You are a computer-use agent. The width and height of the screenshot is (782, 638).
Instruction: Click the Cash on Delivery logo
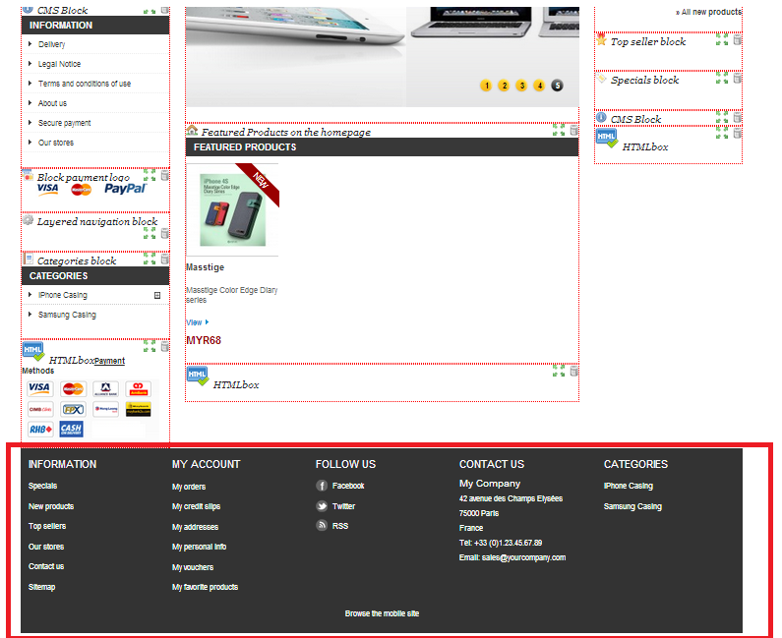(72, 430)
